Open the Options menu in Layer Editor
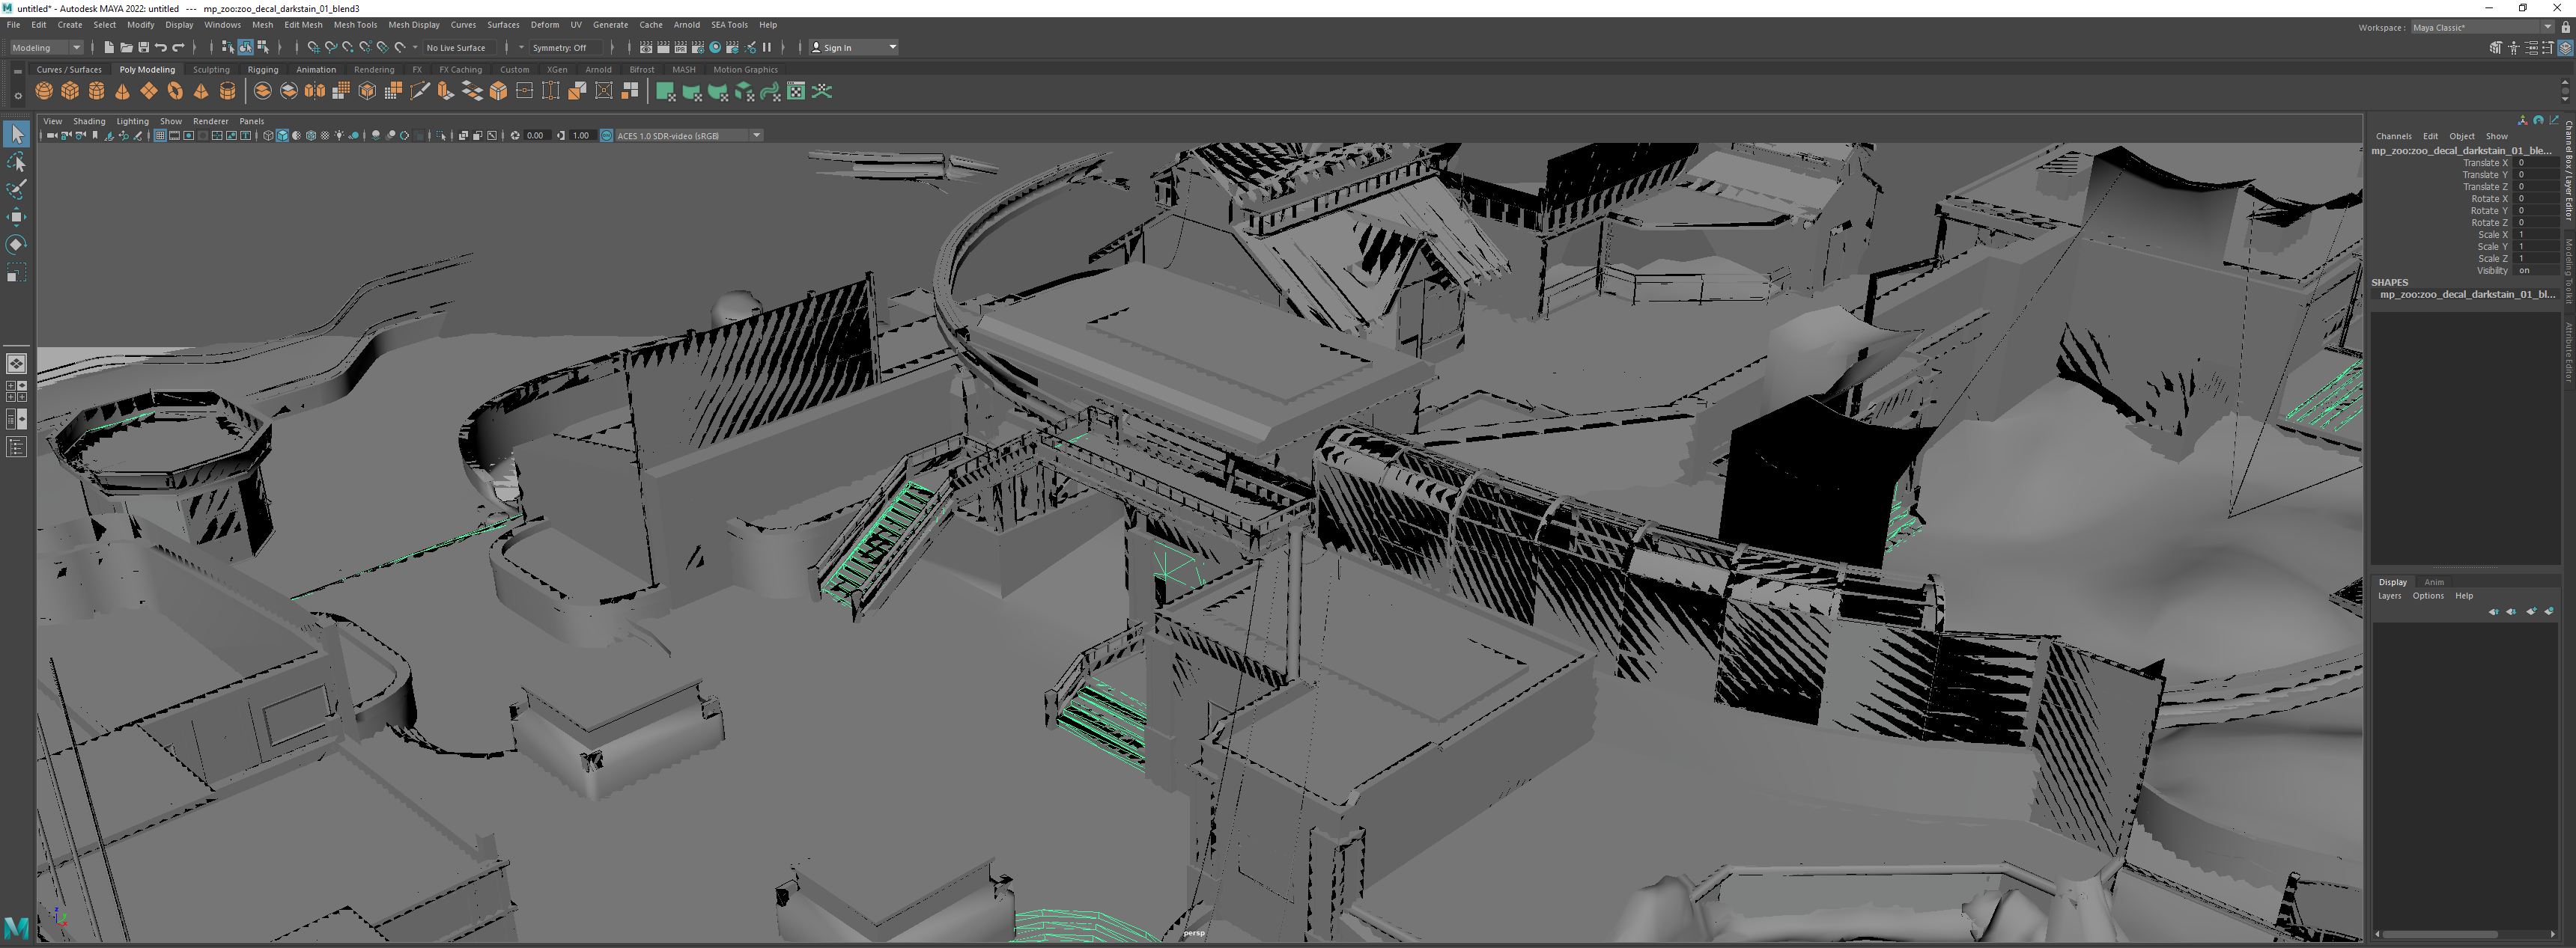This screenshot has height=948, width=2576. [x=2428, y=596]
